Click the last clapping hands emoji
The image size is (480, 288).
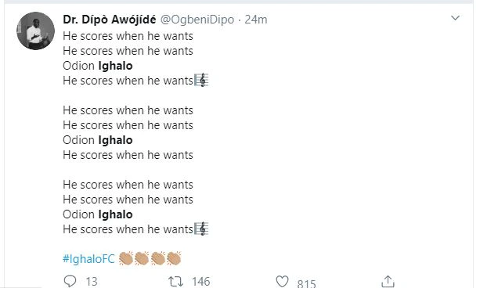[x=174, y=258]
